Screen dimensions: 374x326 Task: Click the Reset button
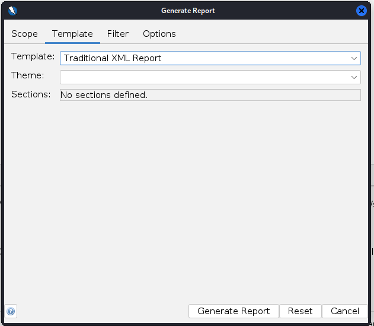300,311
